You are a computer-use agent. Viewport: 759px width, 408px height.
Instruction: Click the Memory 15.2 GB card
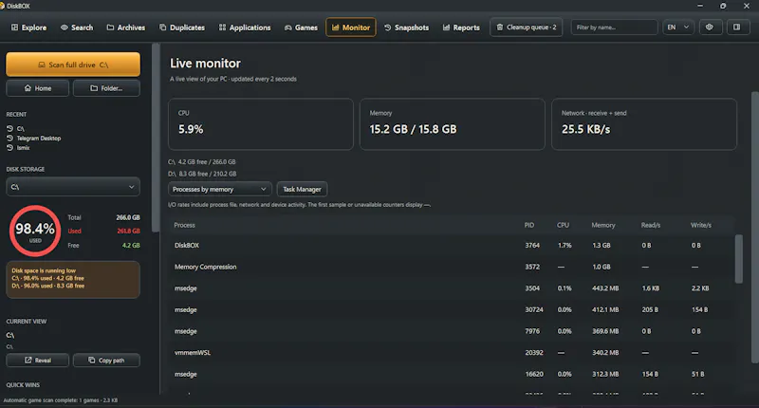pos(453,124)
